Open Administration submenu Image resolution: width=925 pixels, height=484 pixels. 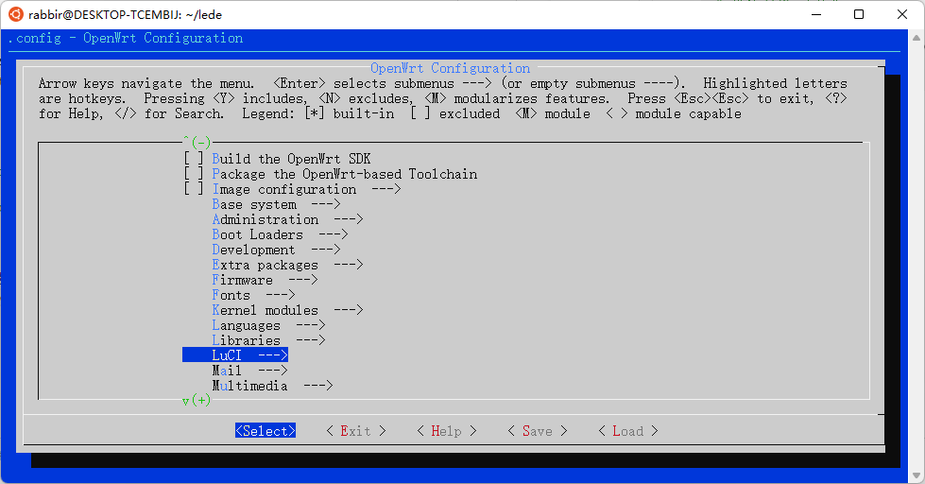[x=287, y=219]
